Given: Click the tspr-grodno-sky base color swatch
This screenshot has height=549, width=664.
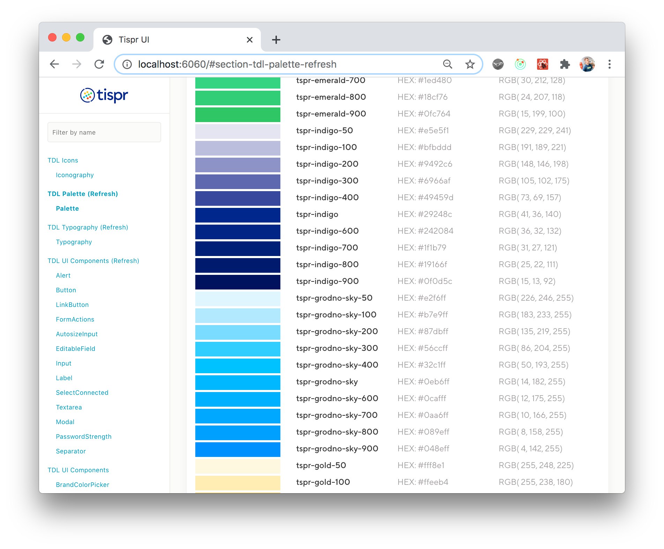Looking at the screenshot, I should [x=237, y=382].
